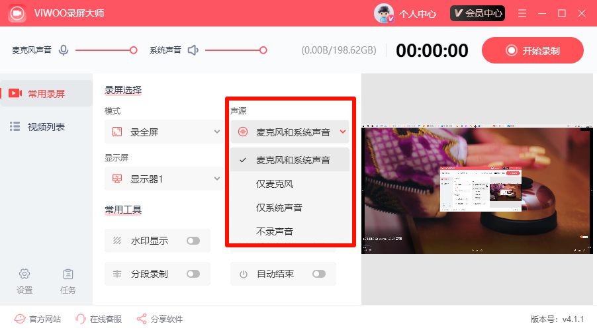
Task: Click the 常用工具 section heading
Action: click(123, 210)
